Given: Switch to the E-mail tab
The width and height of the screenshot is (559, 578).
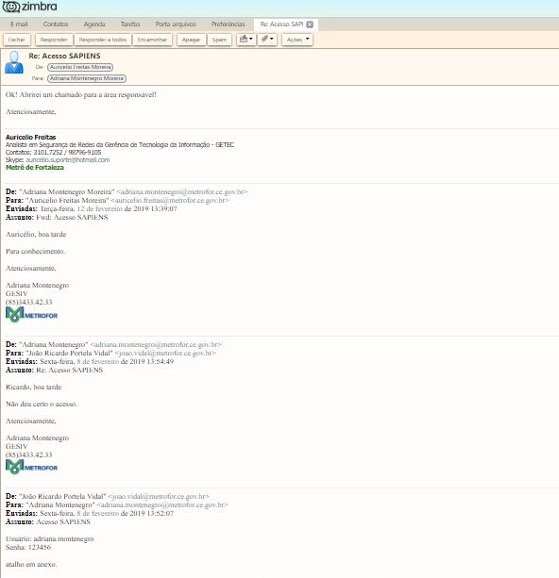Looking at the screenshot, I should [x=19, y=25].
